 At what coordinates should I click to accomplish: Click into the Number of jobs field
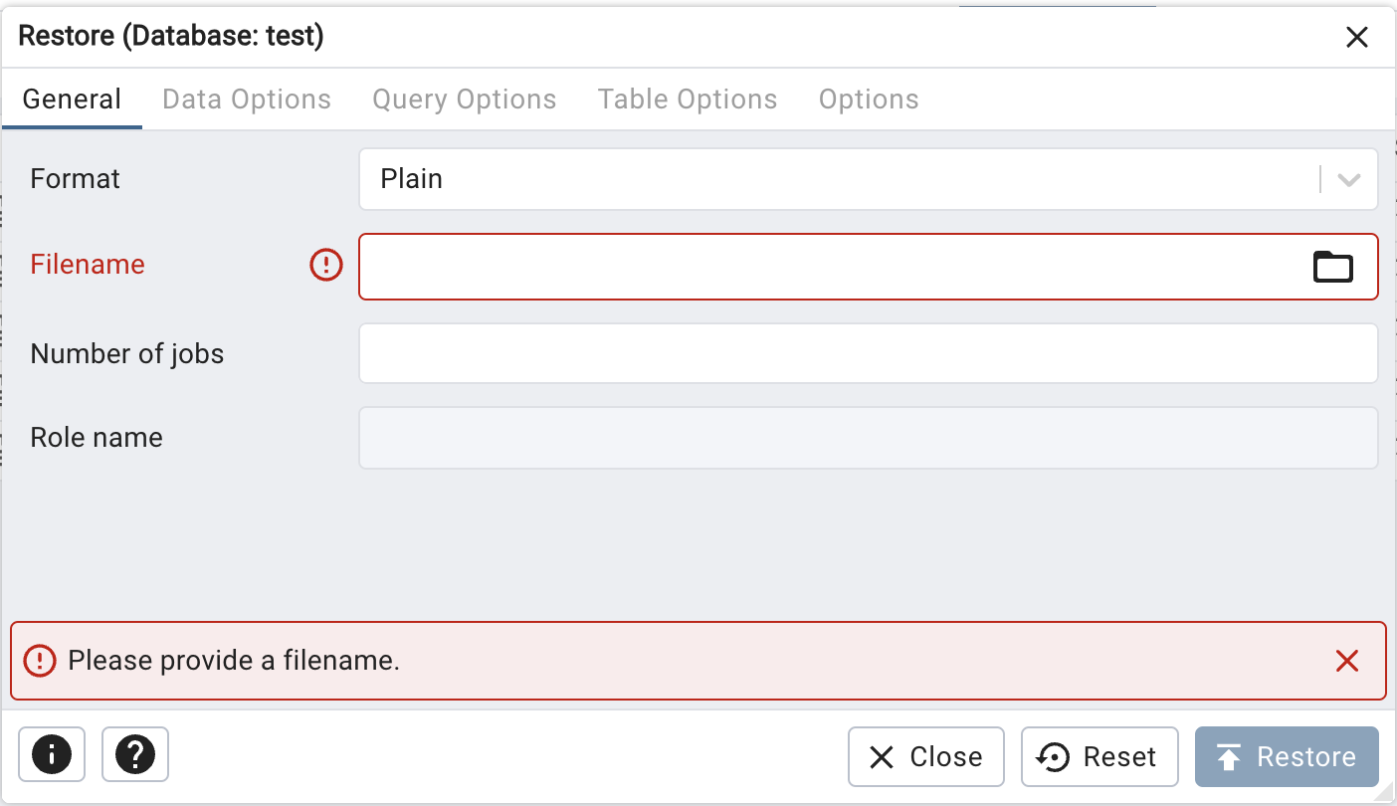point(868,353)
